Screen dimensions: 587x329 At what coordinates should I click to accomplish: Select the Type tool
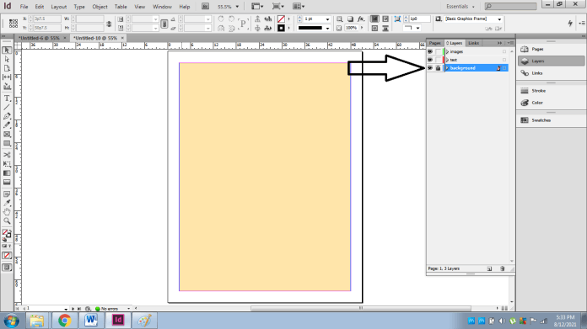(x=7, y=98)
